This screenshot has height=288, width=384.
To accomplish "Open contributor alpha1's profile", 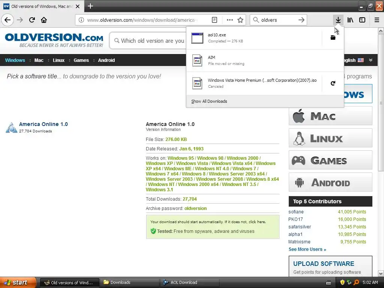I will (295, 234).
